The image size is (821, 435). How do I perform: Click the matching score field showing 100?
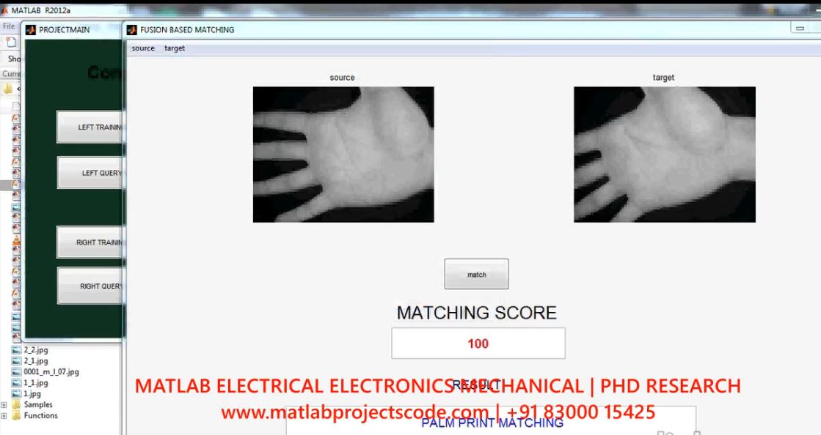click(478, 343)
